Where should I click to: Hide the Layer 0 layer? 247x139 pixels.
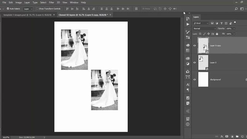(x=195, y=63)
